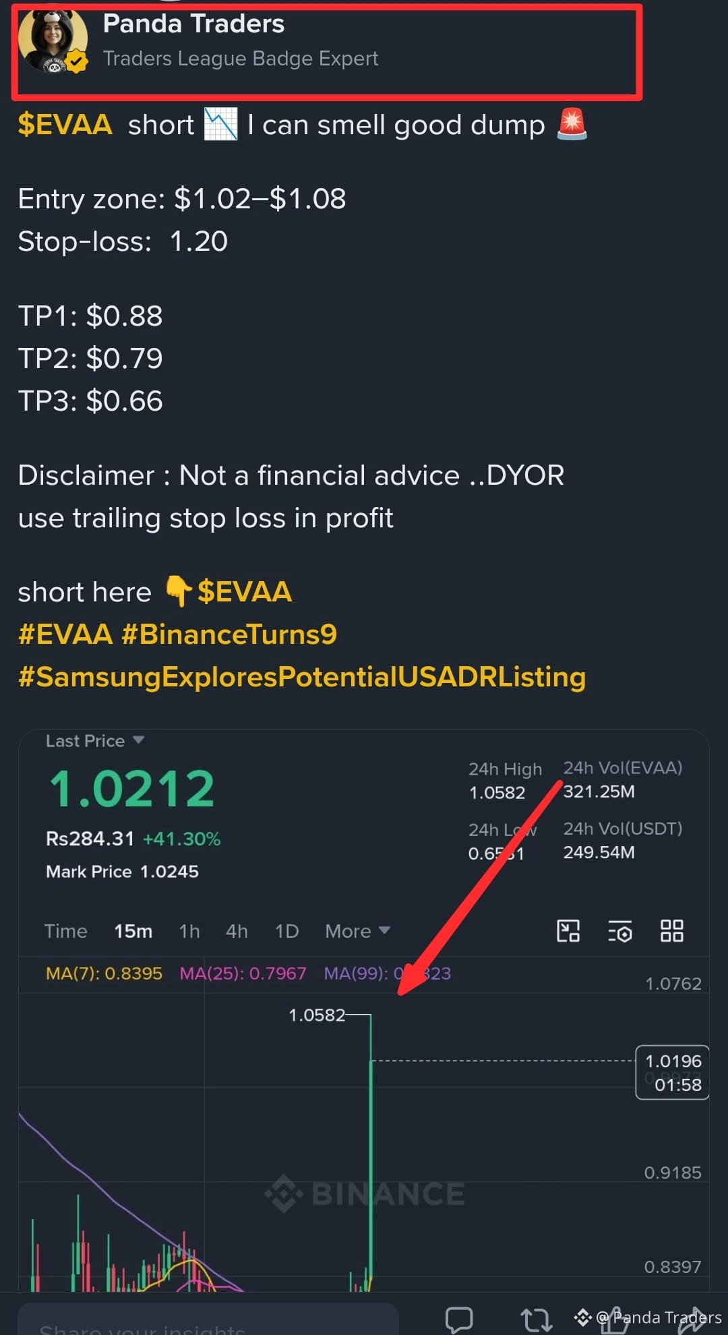
Task: Switch chart to 15m interval
Action: click(x=133, y=931)
